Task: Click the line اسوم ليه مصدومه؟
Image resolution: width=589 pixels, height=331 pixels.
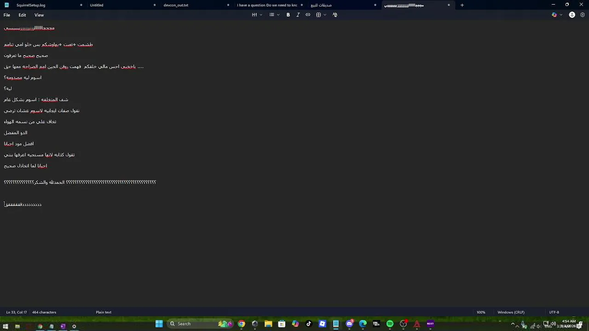Action: (x=23, y=78)
